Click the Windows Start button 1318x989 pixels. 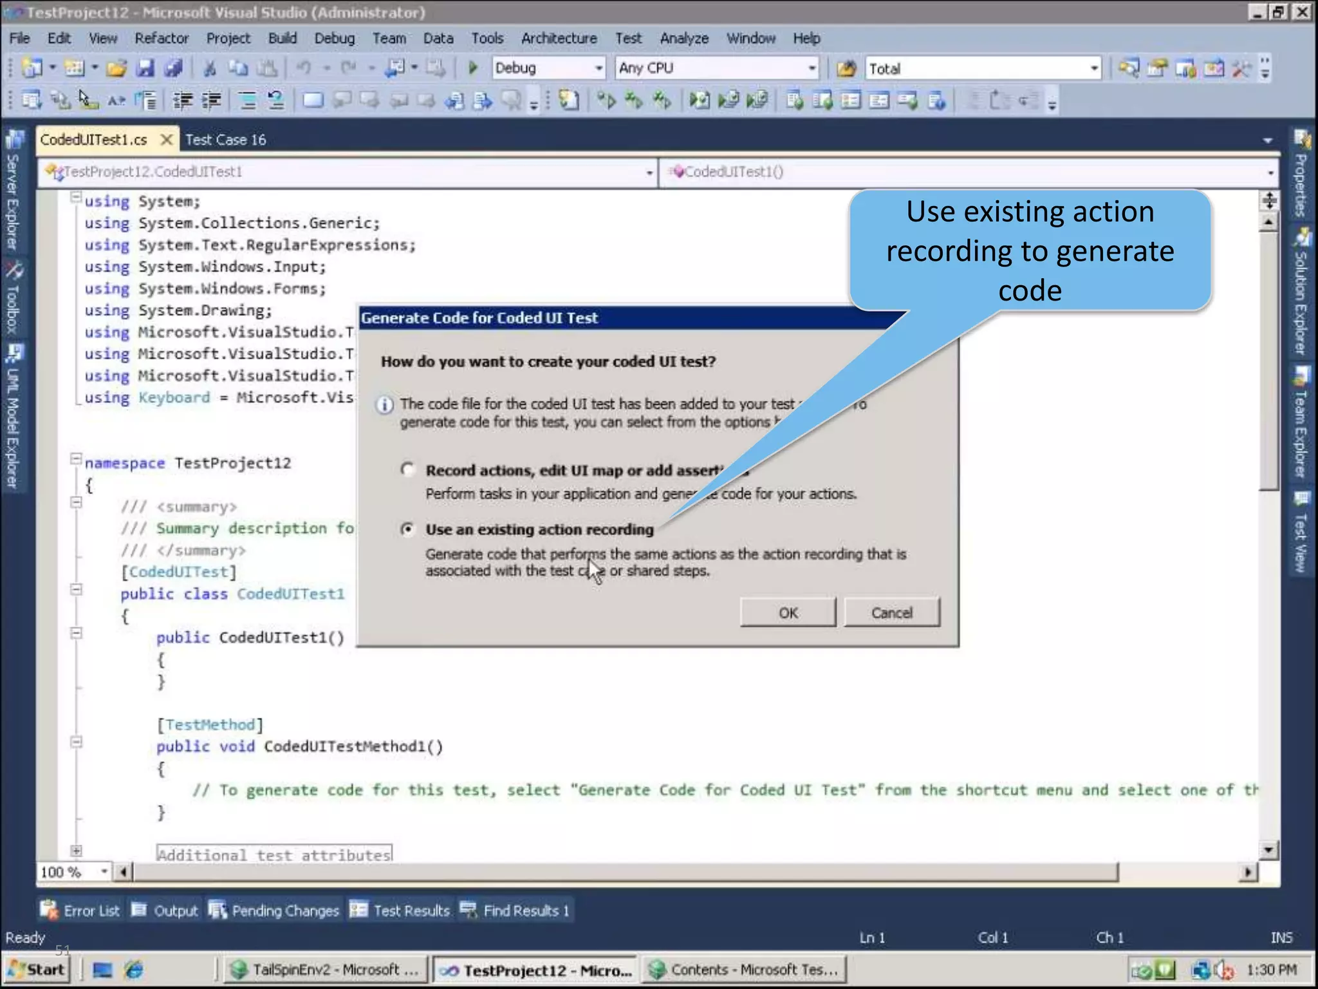37,970
